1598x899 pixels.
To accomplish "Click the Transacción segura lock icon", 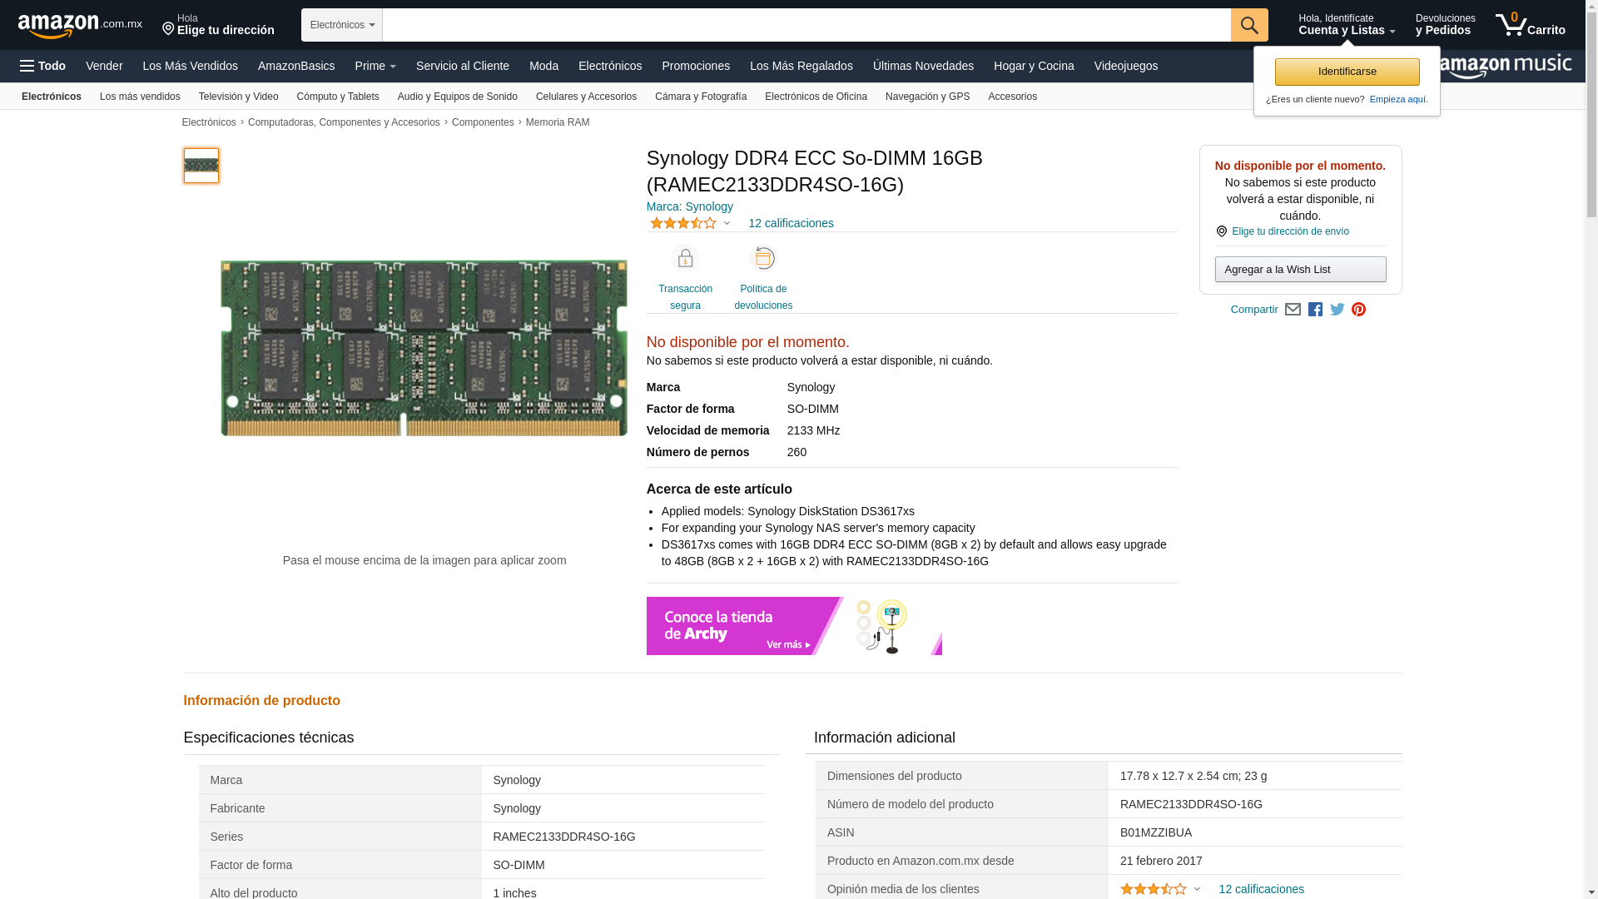I will point(685,259).
